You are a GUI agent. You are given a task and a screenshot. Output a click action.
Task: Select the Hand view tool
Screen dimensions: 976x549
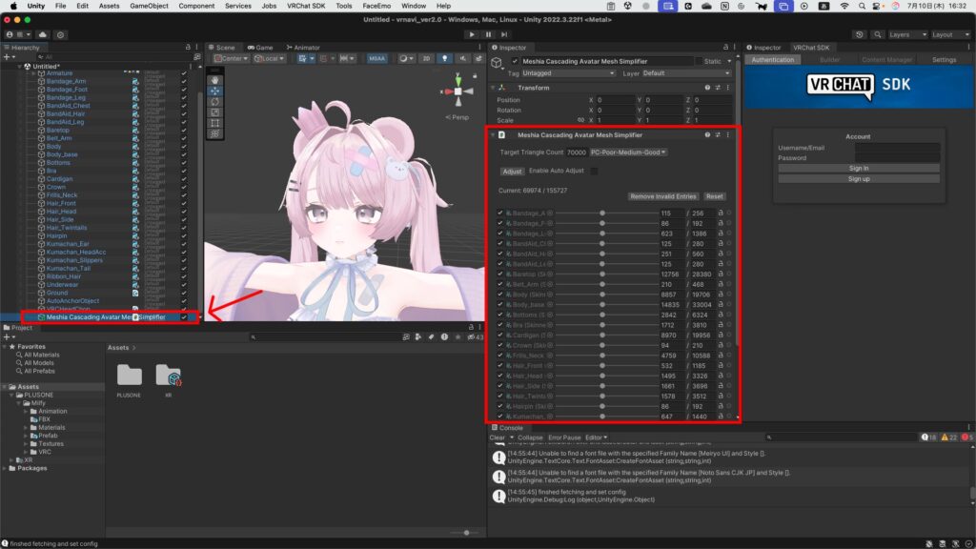coord(215,80)
